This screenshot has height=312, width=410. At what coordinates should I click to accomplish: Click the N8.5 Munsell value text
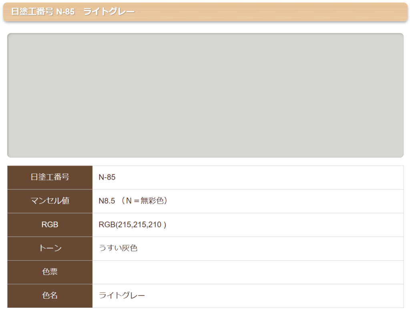tap(107, 201)
